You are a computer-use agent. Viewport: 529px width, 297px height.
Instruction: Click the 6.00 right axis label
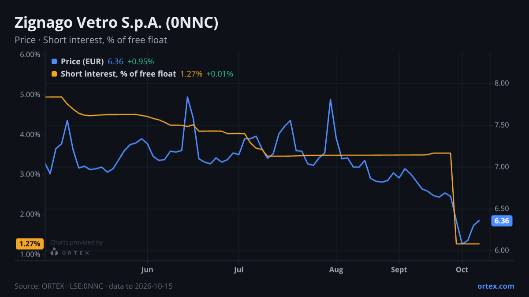[502, 250]
